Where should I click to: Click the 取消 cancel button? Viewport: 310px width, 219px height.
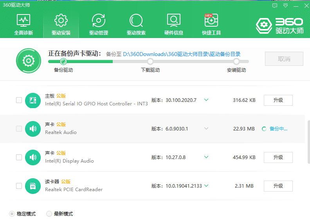284,59
